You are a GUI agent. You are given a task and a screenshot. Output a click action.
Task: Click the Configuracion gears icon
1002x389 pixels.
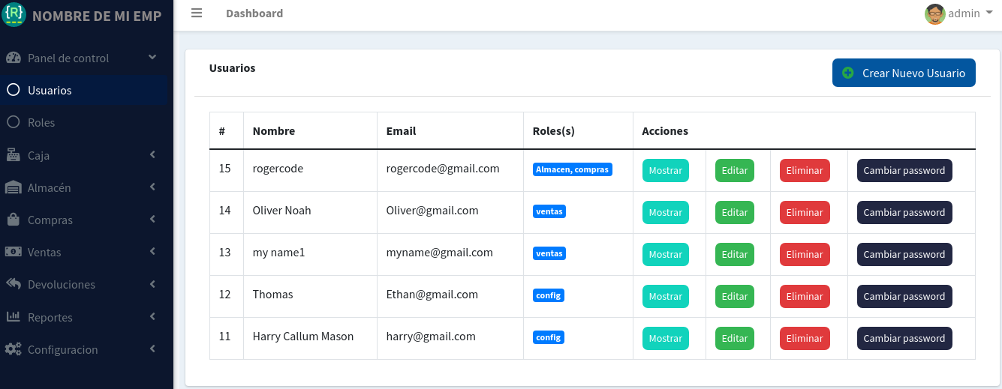(x=13, y=349)
